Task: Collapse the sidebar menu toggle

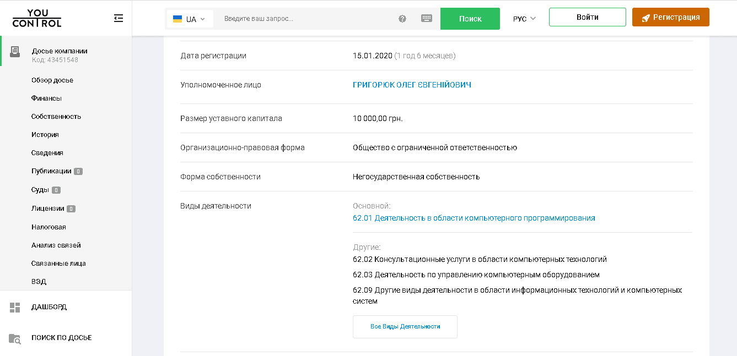Action: 119,18
